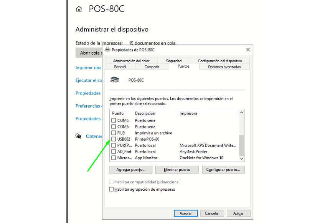The height and width of the screenshot is (223, 330).
Task: Open the Administración del color tab
Action: pos(131,61)
